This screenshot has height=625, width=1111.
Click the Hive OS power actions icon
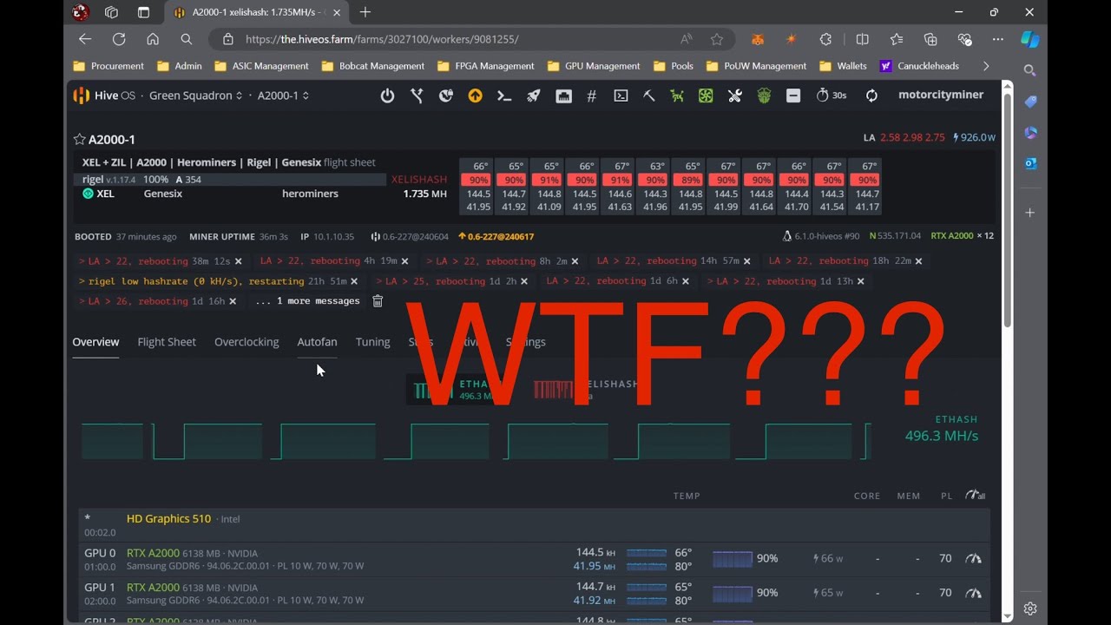pyautogui.click(x=387, y=95)
